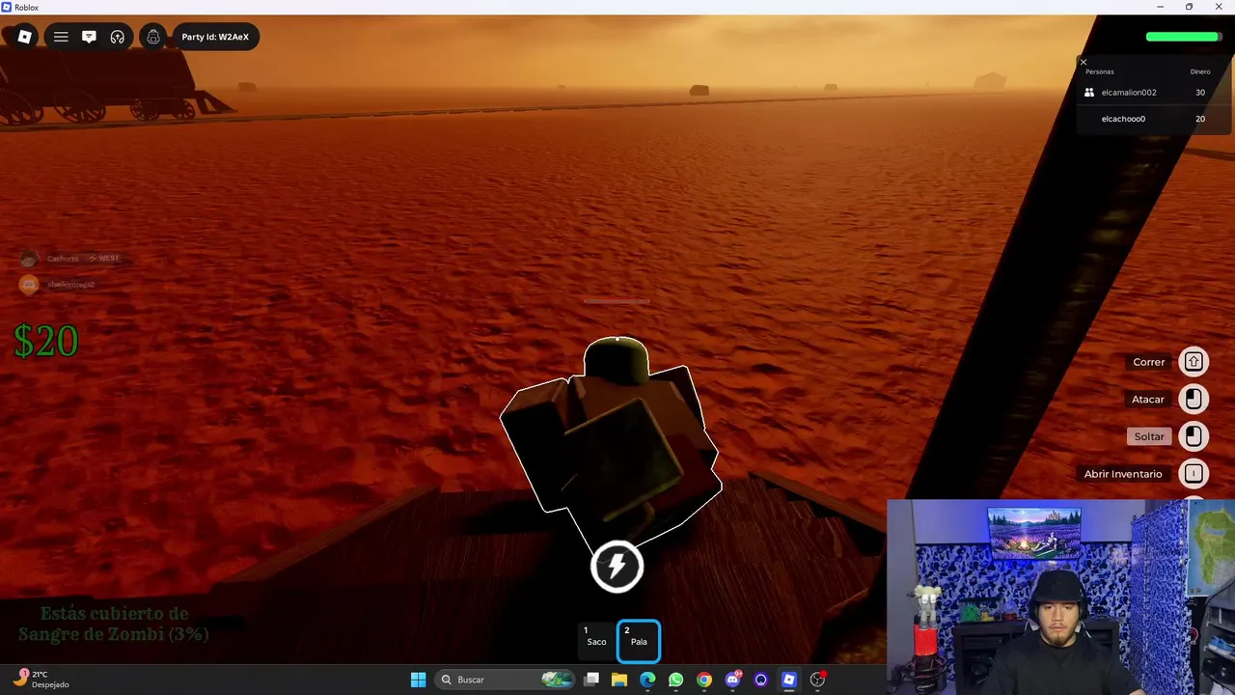Click the lightning bolt interaction prompt
The image size is (1235, 695).
617,566
